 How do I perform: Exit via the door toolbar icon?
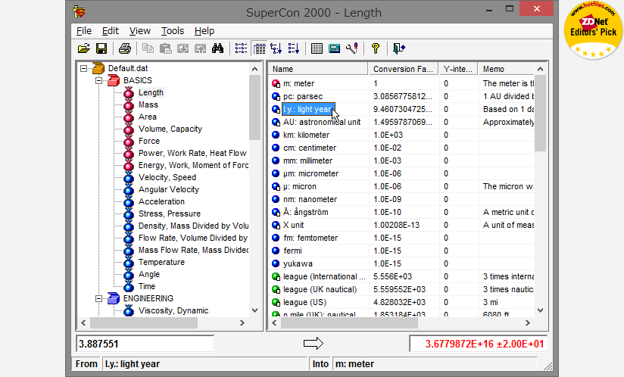398,48
